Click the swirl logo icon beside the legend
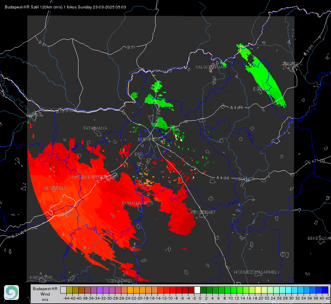Viewport: 331px width, 304px height. (11, 293)
